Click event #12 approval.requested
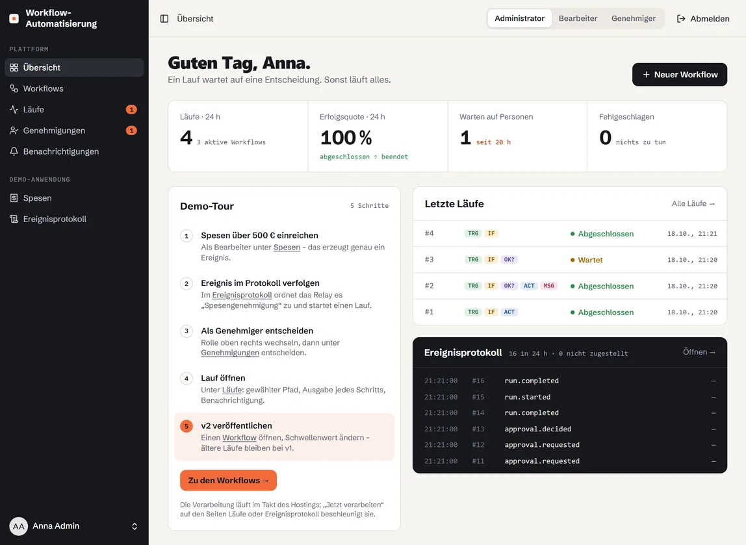Viewport: 746px width, 545px height. (x=570, y=445)
